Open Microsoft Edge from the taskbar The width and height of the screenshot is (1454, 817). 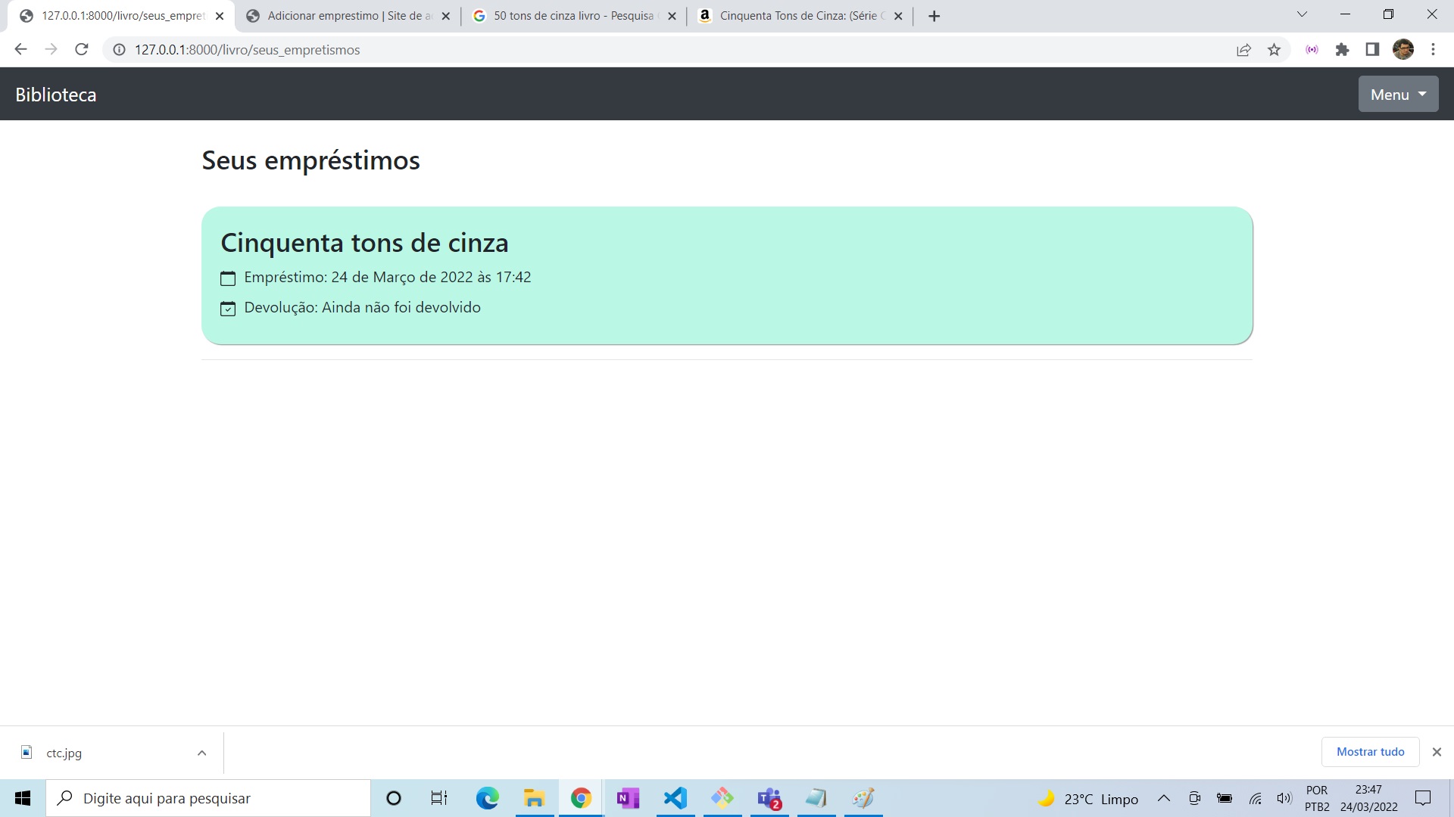coord(487,798)
